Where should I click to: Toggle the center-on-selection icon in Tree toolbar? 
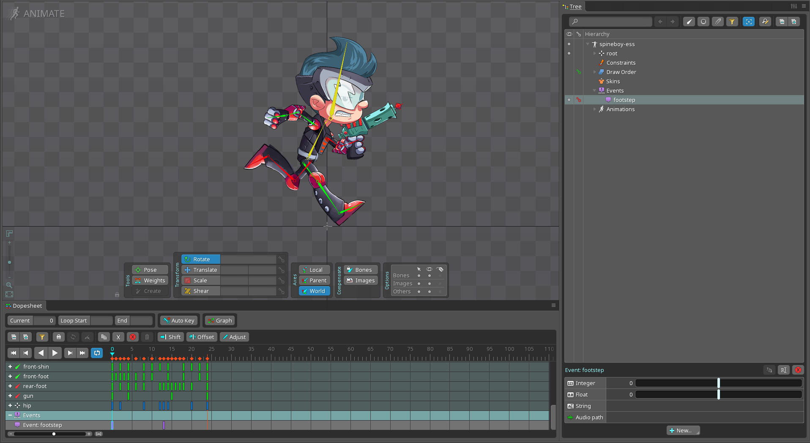coord(749,22)
